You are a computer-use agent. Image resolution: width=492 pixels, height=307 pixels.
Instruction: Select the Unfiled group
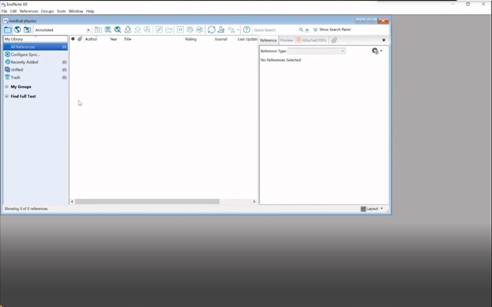pos(35,70)
